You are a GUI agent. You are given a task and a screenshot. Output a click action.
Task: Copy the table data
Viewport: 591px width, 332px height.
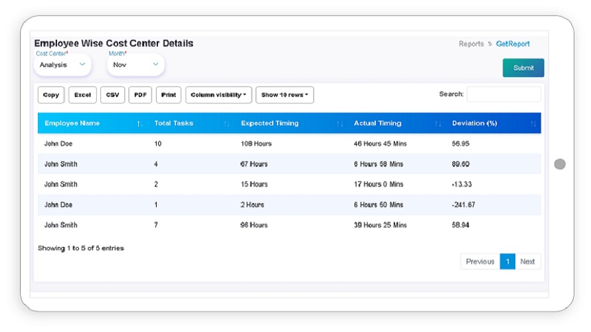click(x=51, y=95)
